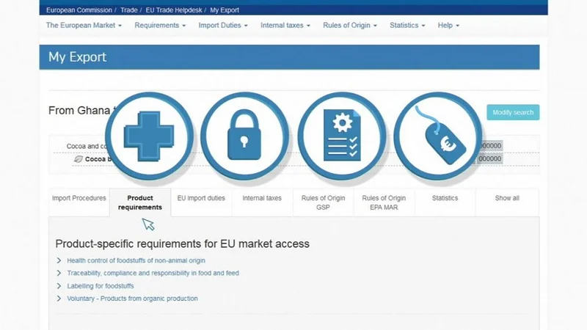Viewport: 587px width, 330px height.
Task: Select the Rules of Origin GSP tab
Action: [323, 202]
